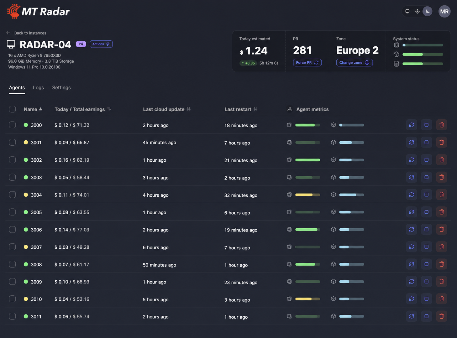
Task: Go back to instances
Action: click(26, 33)
